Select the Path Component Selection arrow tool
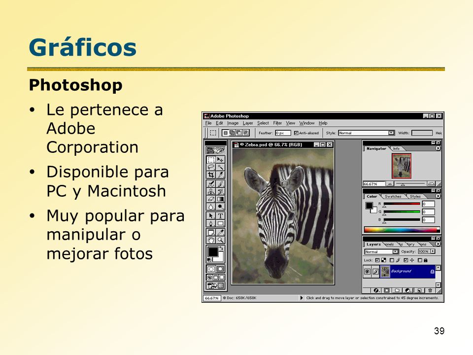 coord(211,215)
